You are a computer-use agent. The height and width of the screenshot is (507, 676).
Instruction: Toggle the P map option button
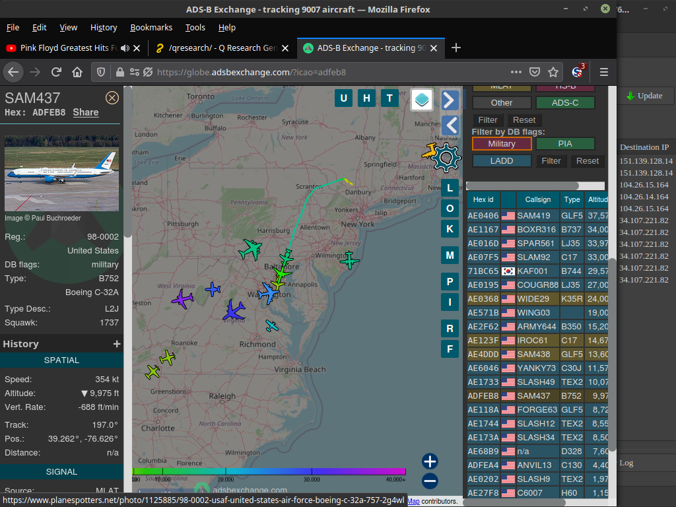(x=450, y=281)
